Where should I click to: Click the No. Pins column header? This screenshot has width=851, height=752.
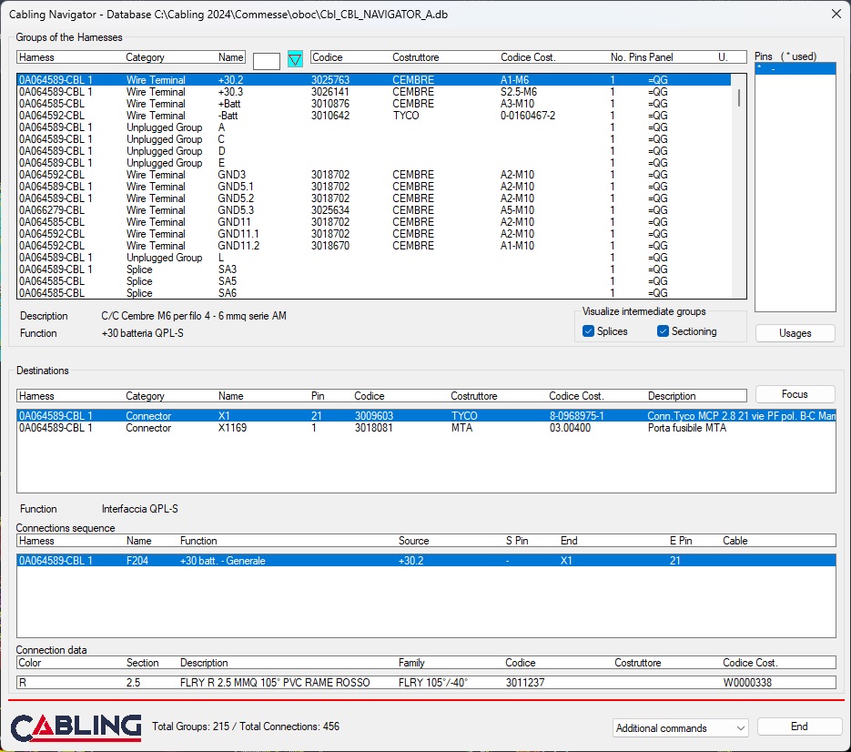pos(627,57)
